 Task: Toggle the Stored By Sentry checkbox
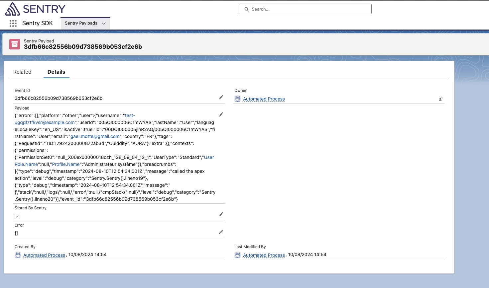(17, 216)
